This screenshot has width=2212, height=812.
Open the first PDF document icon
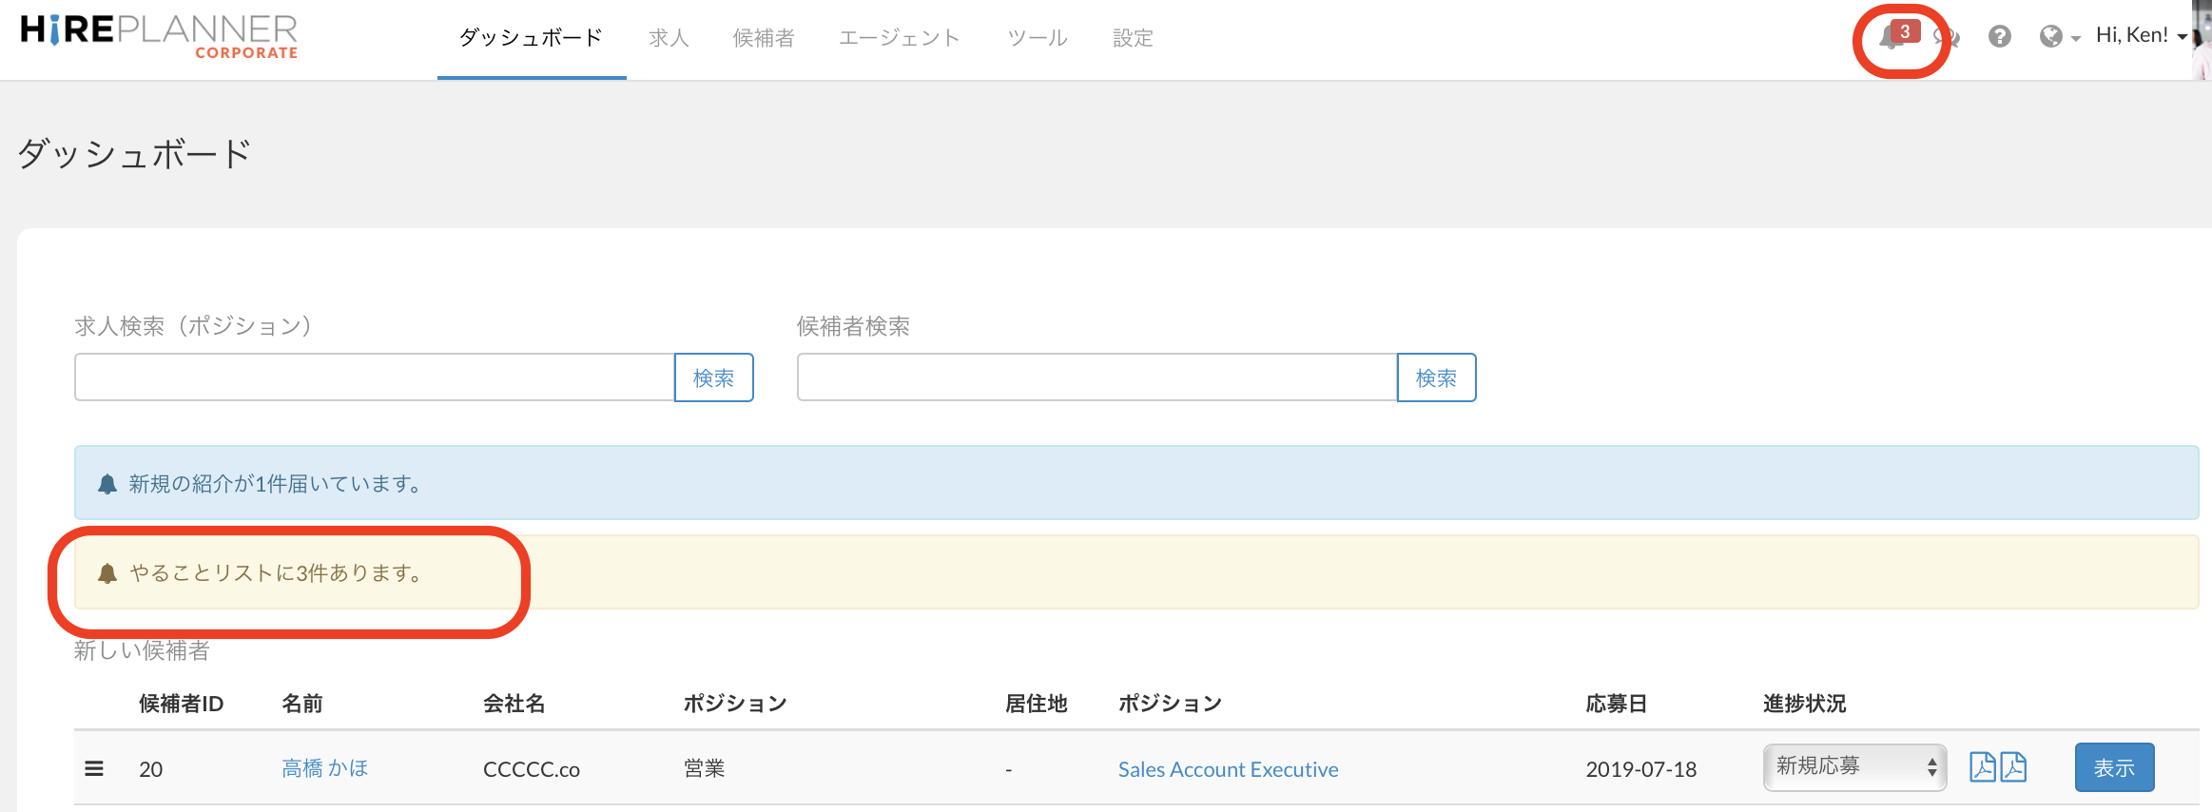coord(1982,766)
